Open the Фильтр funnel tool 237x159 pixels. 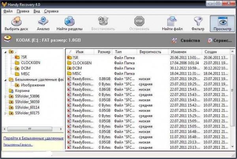click(x=198, y=23)
